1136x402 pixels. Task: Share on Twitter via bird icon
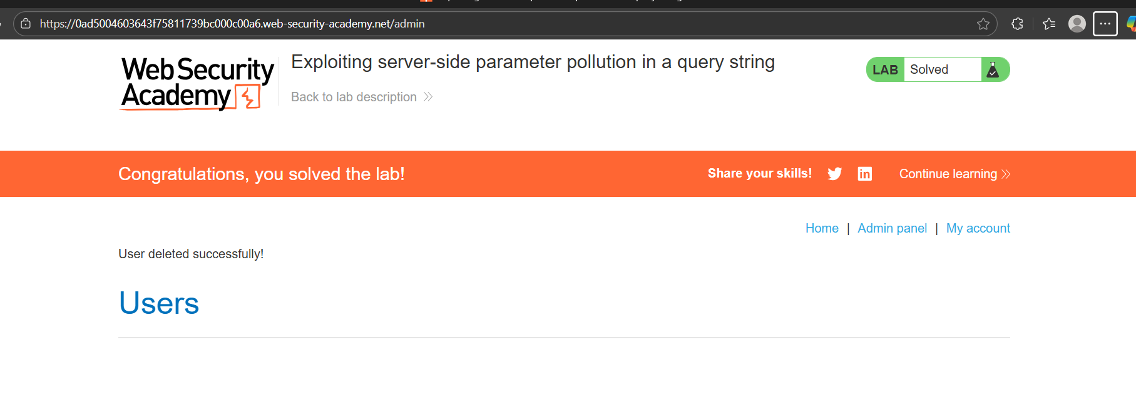click(834, 174)
